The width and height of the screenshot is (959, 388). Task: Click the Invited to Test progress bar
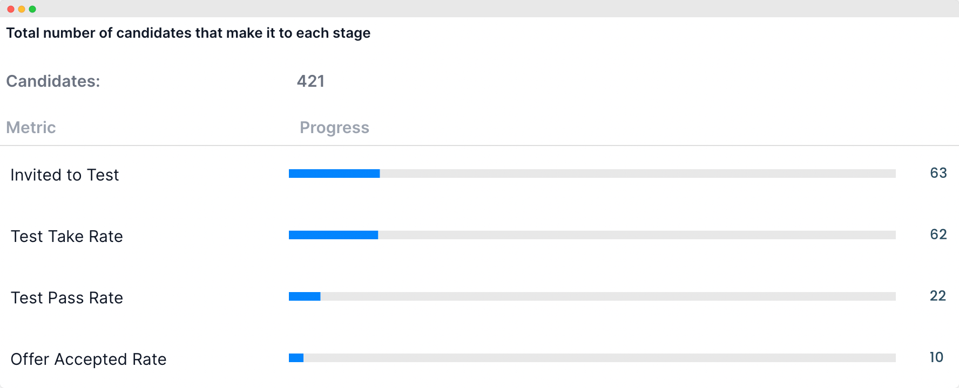pos(592,174)
